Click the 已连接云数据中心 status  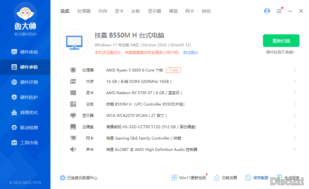click(x=79, y=178)
